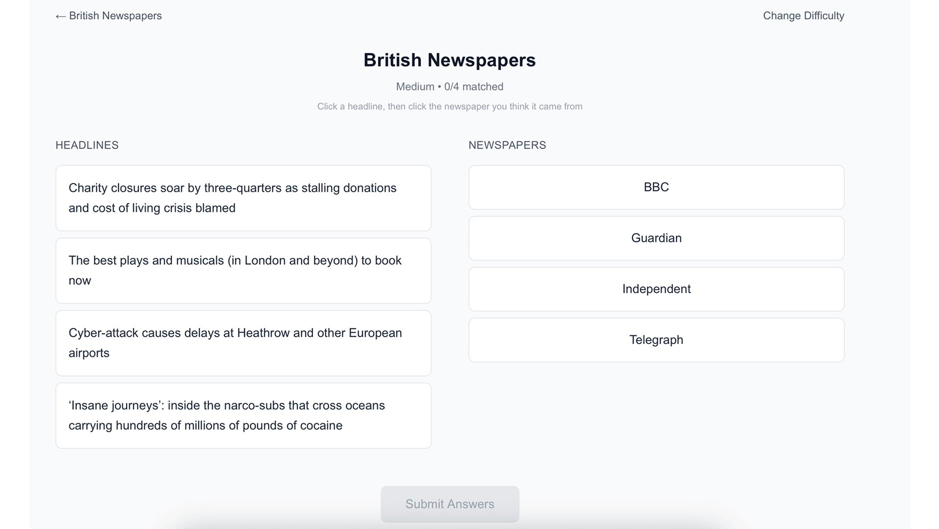
Task: Choose the narco-subs cocaine headline
Action: pos(243,415)
